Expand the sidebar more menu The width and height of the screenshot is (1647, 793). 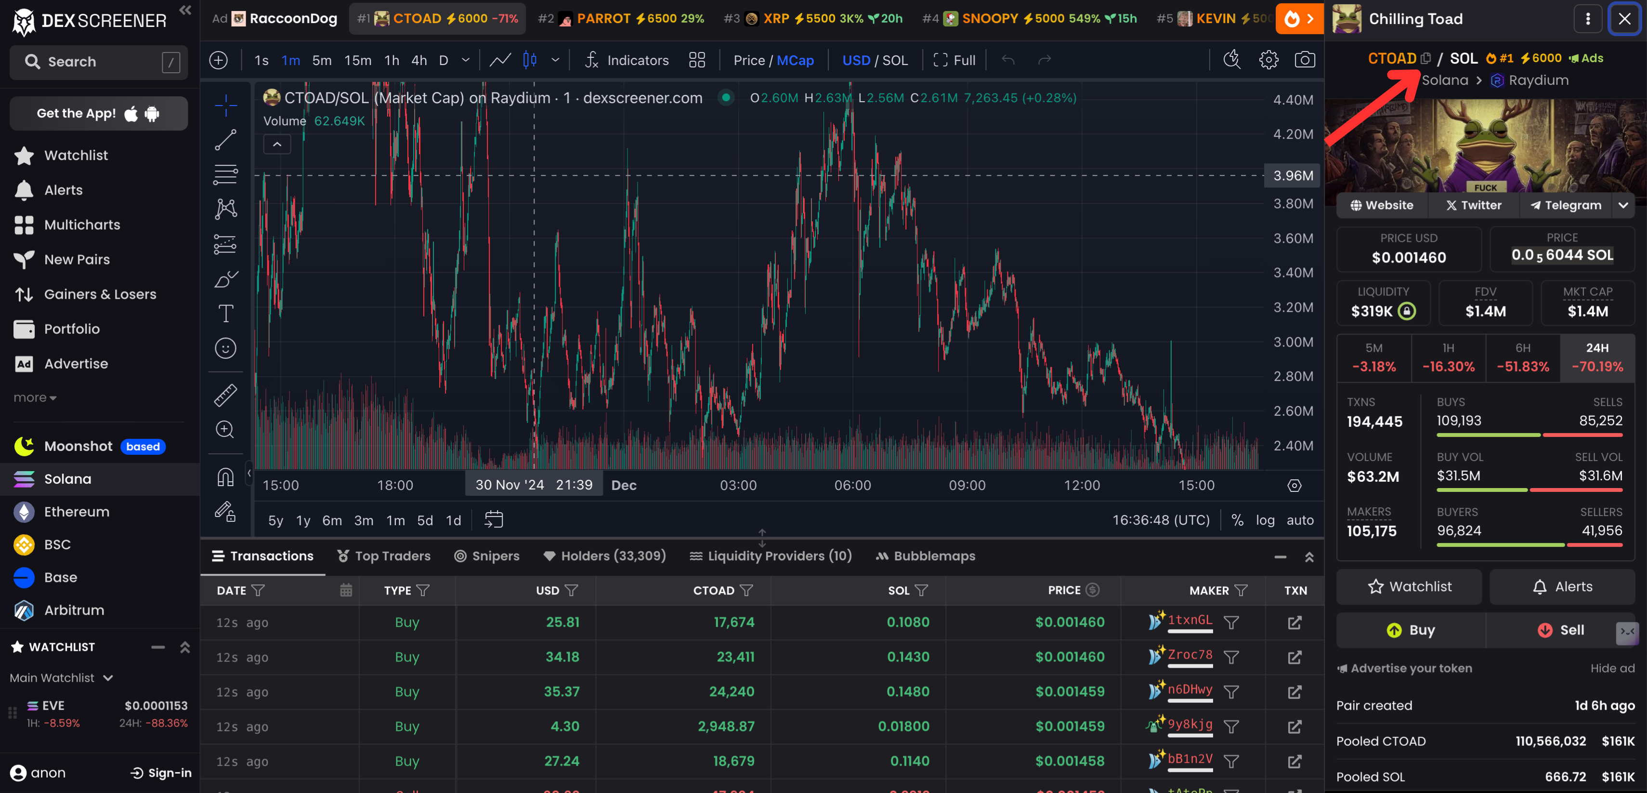click(x=35, y=398)
